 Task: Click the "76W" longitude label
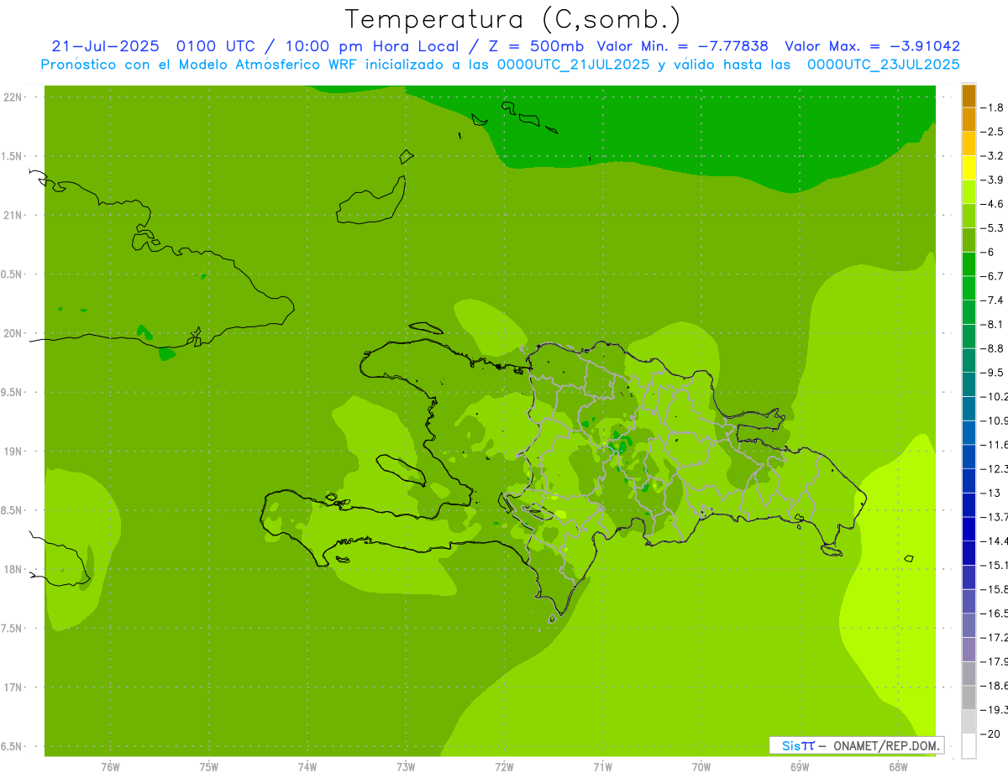click(x=110, y=767)
